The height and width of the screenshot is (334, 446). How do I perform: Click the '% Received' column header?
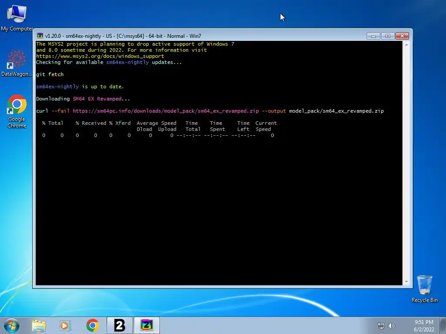(x=91, y=123)
